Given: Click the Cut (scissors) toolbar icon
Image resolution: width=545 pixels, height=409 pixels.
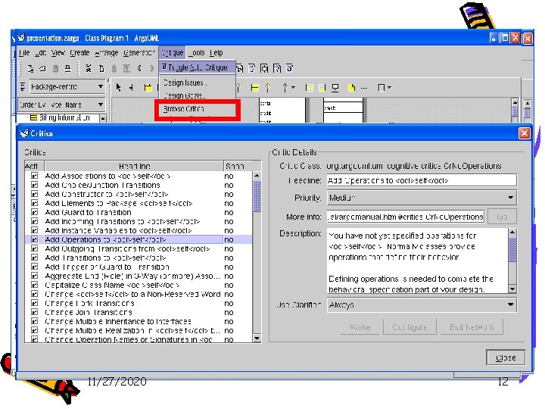Looking at the screenshot, I should [89, 68].
